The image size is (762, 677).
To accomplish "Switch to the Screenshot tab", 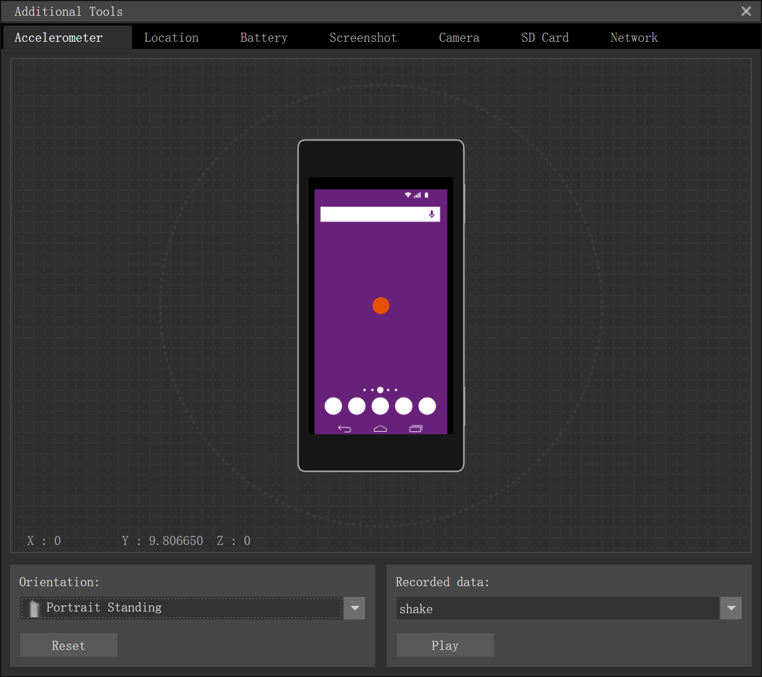I will 363,37.
